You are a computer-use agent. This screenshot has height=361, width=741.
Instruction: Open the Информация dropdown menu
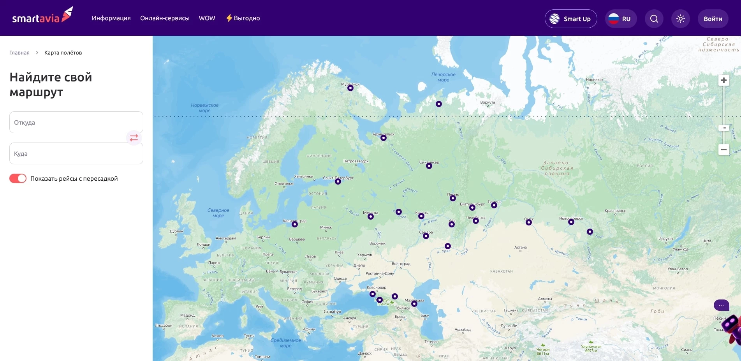111,18
